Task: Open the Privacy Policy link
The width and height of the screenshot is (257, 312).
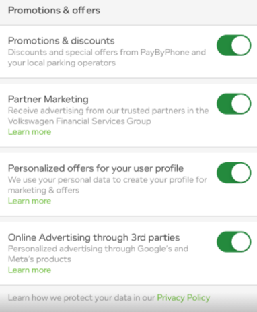Action: pos(184,298)
